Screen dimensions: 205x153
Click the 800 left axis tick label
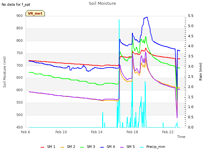click(x=20, y=41)
